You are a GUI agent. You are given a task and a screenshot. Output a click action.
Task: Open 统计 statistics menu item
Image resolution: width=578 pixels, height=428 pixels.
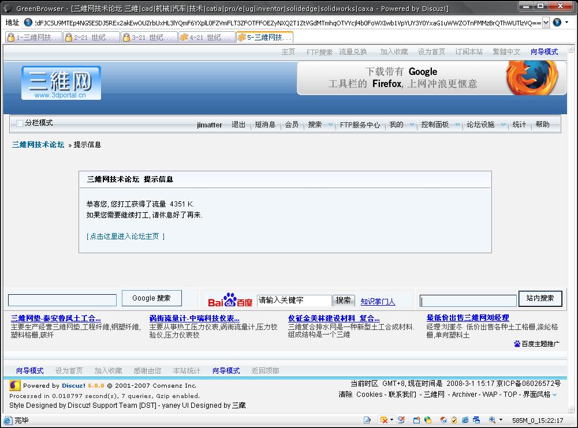519,125
